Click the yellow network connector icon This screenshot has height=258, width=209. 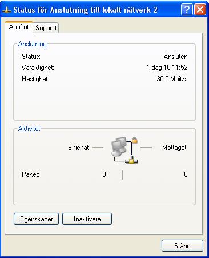click(131, 160)
